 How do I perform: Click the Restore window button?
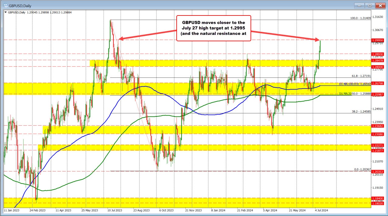pos(369,5)
